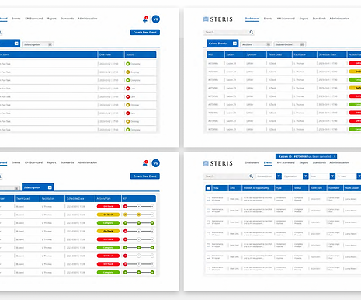Click Subscription tab icon in Kaizen Events panel
Screen dimensions: 361x300
(302, 44)
